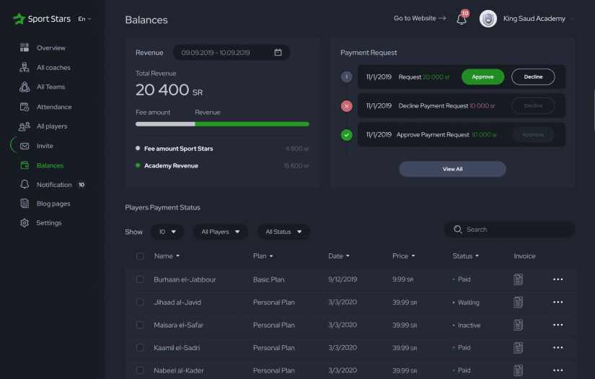Viewport: 595px width, 379px height.
Task: Change rows shown with the 10 dropdown
Action: pos(167,232)
